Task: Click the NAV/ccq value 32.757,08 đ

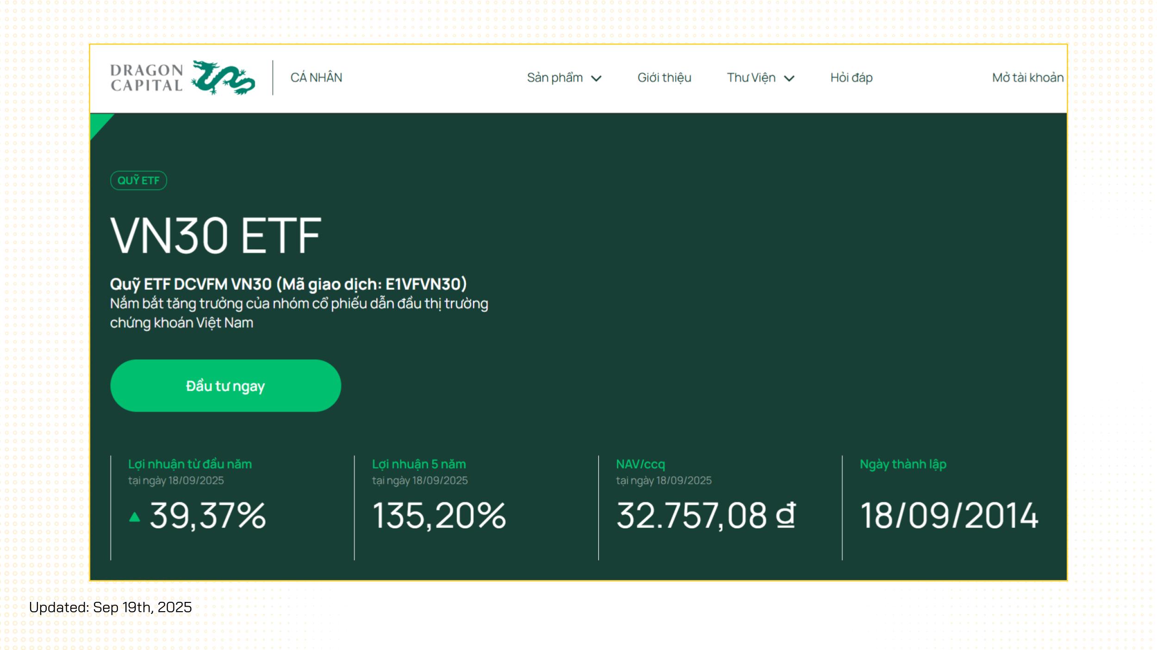Action: point(706,515)
